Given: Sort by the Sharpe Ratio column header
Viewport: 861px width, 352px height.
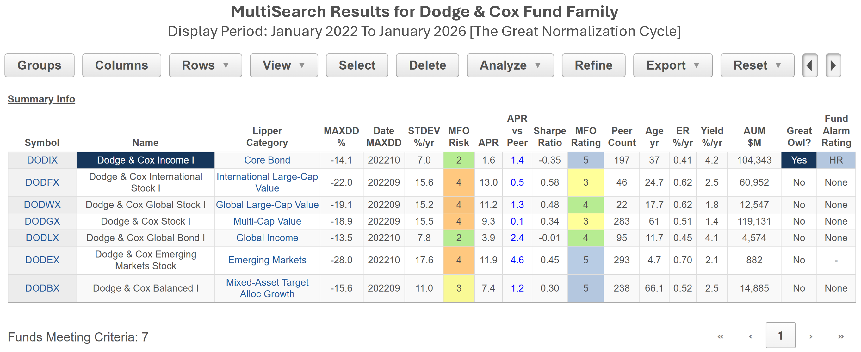Looking at the screenshot, I should point(549,137).
